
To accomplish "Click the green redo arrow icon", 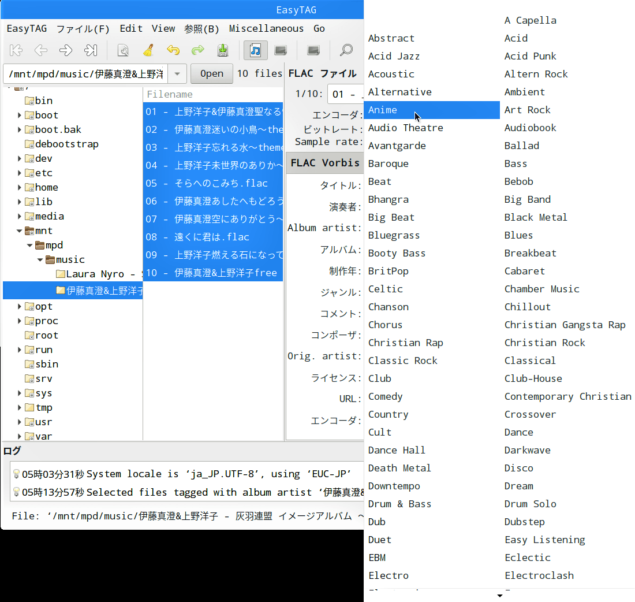I will point(198,50).
